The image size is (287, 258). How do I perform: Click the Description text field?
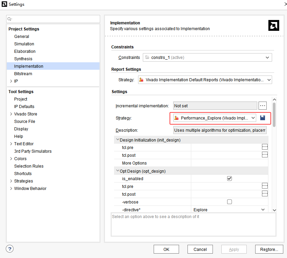pos(220,130)
